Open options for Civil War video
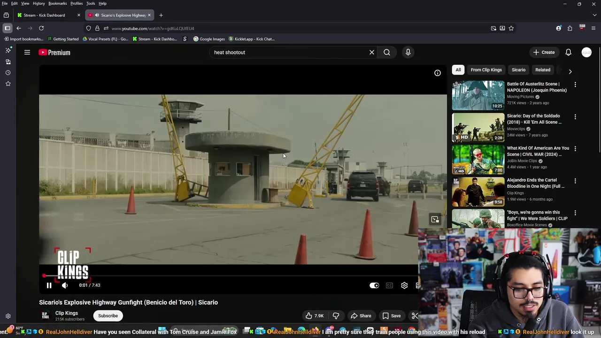601x338 pixels. point(575,149)
